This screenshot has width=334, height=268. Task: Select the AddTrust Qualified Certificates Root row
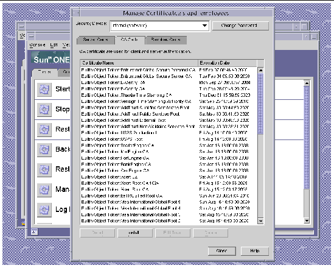(169, 108)
